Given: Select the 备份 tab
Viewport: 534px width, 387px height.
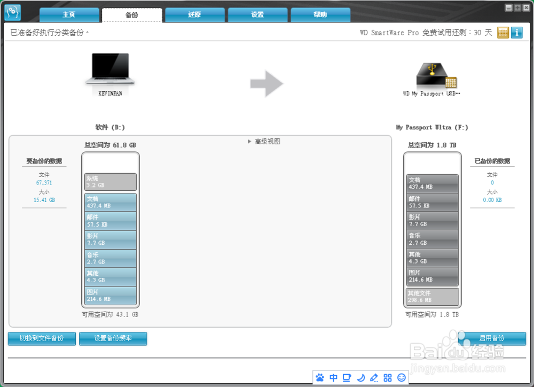Looking at the screenshot, I should coord(132,15).
